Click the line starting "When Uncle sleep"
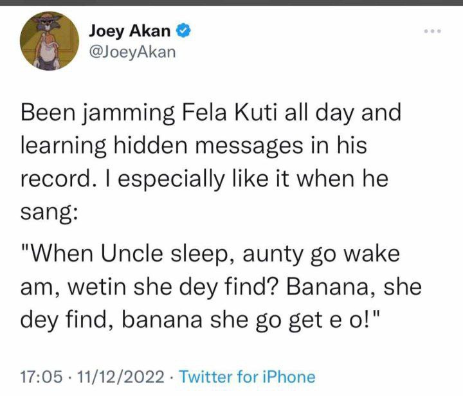This screenshot has width=463, height=396. click(x=210, y=254)
